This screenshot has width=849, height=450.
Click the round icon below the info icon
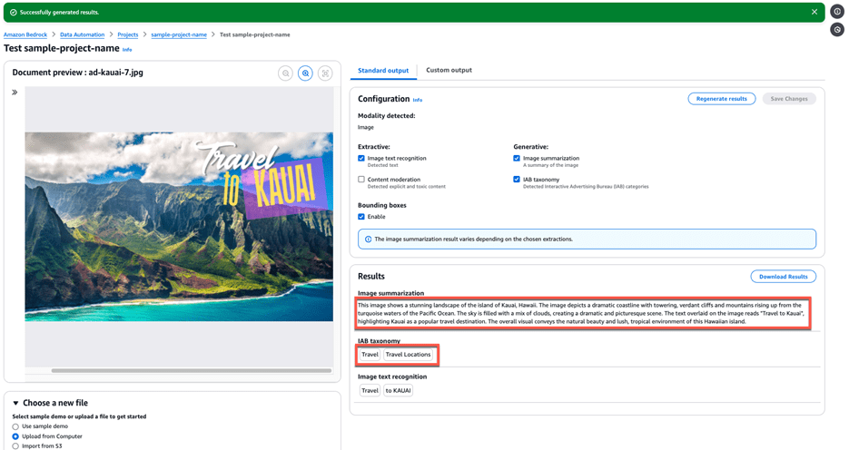click(x=837, y=30)
